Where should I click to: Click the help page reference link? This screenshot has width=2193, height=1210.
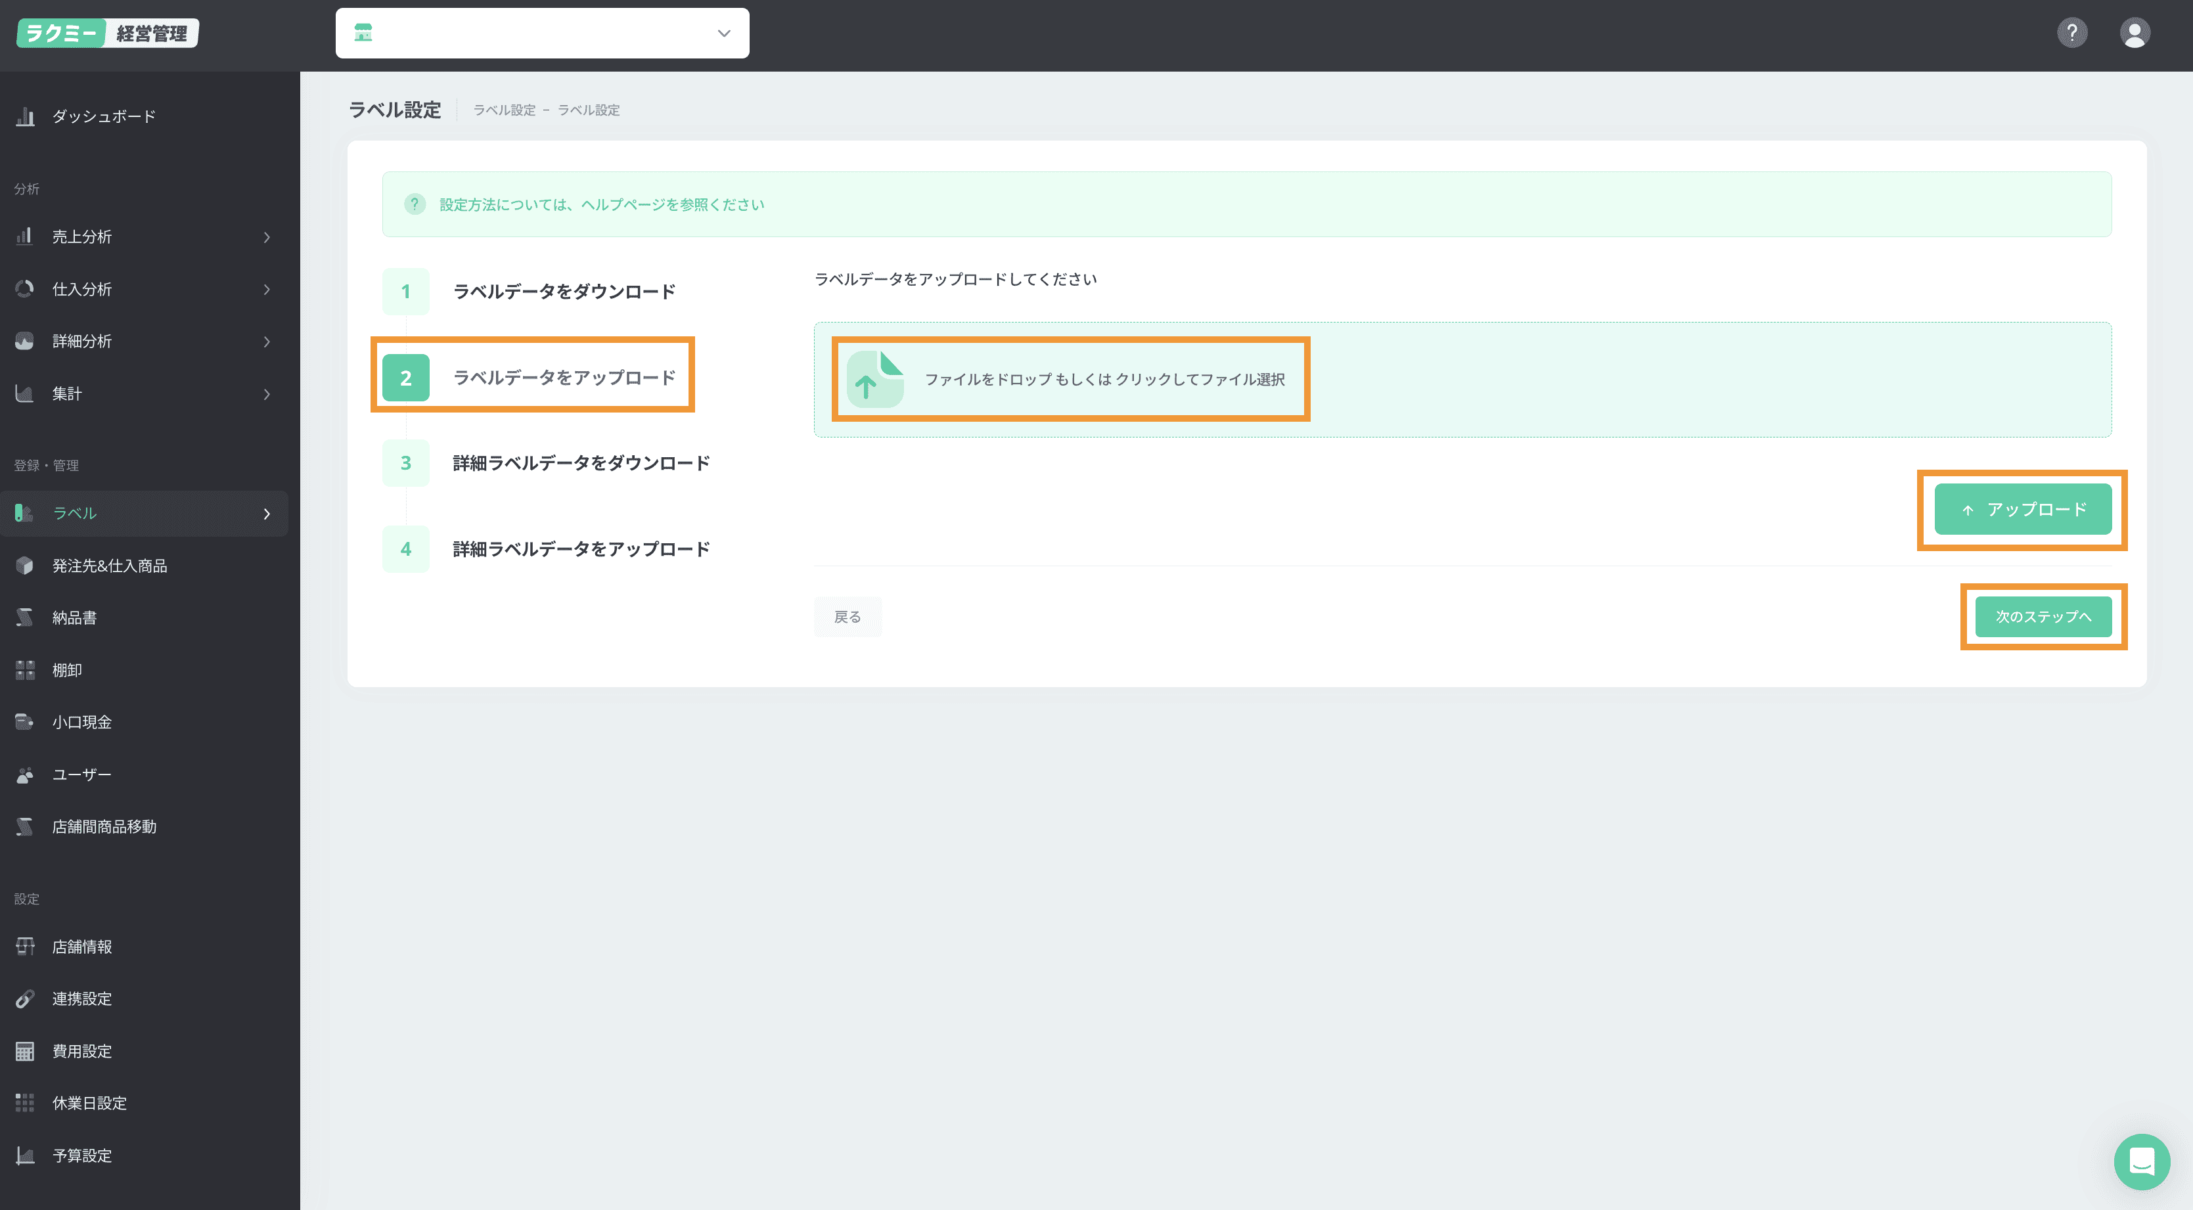[x=601, y=204]
